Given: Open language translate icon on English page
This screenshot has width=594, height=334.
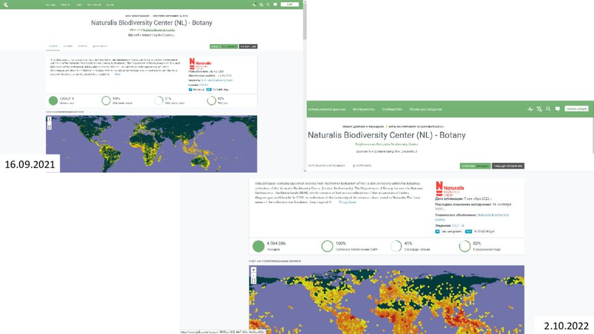Looking at the screenshot, I should point(261,5).
